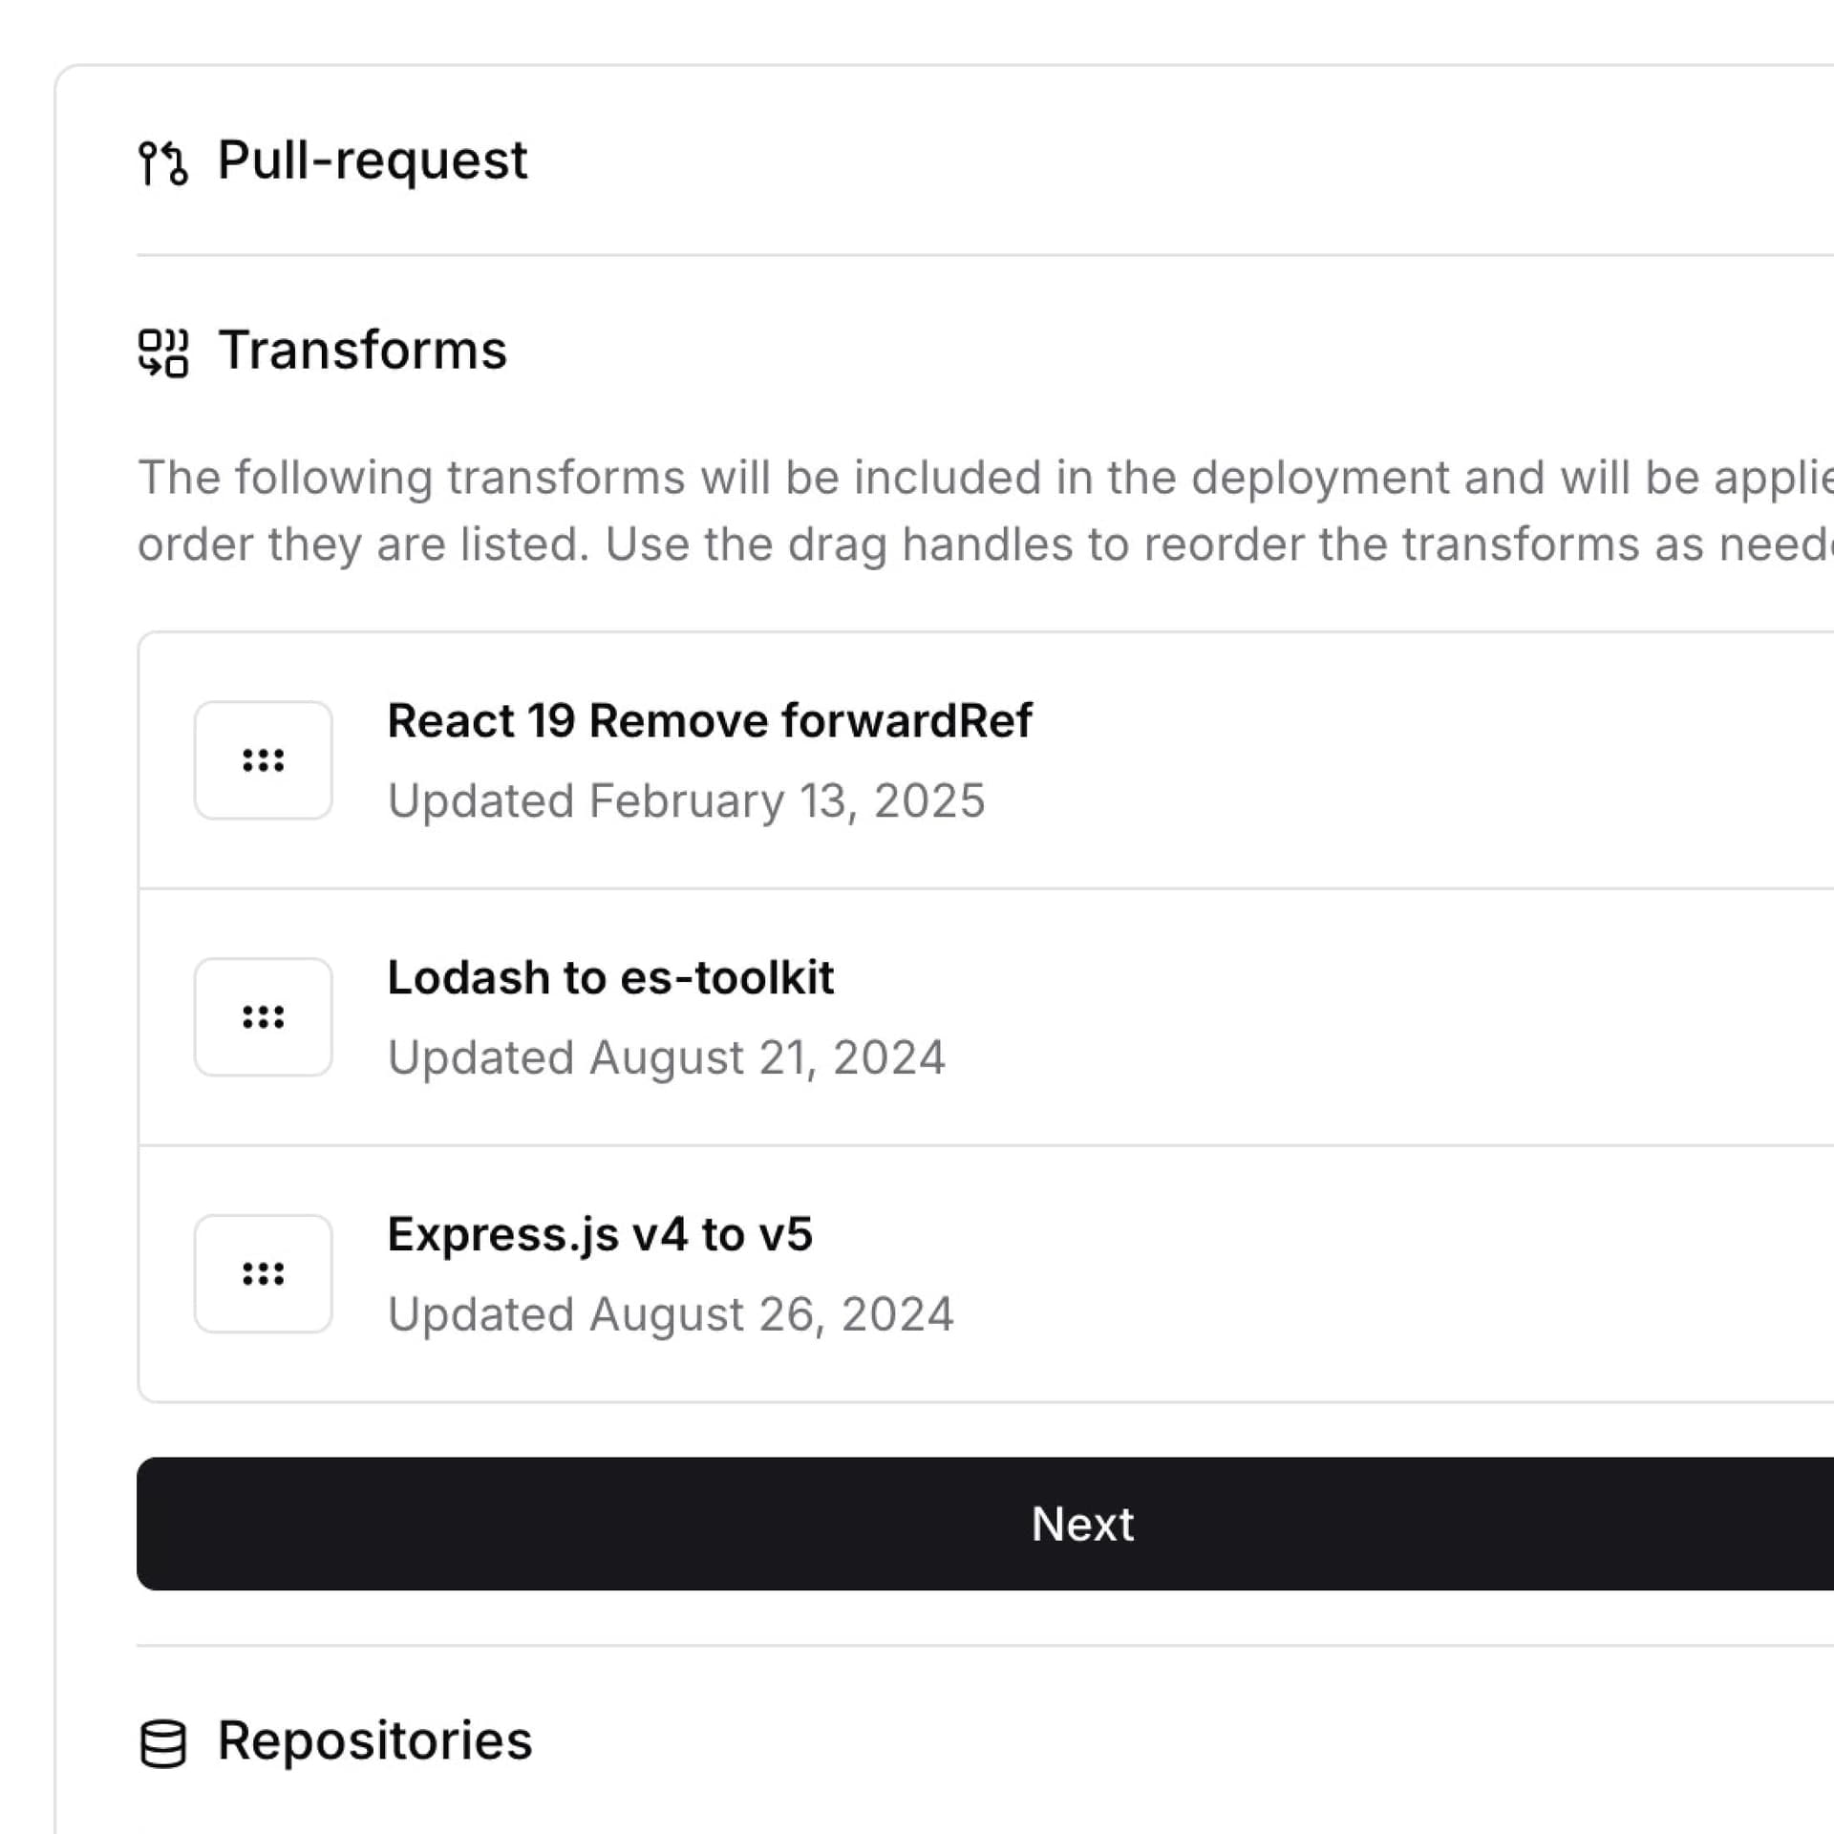Viewport: 1834px width, 1834px height.
Task: Grab drag handle for React 19 Remove forwardRef
Action: click(264, 760)
